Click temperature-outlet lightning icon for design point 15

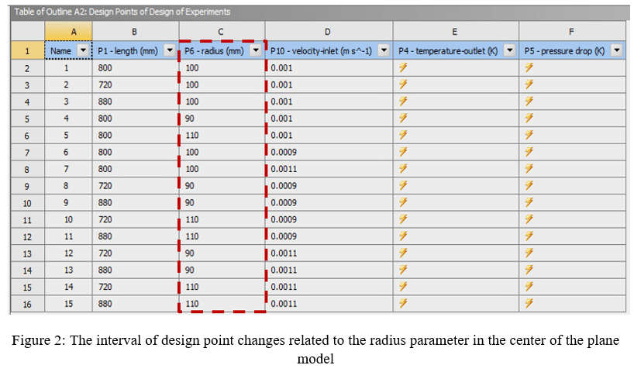[x=402, y=304]
